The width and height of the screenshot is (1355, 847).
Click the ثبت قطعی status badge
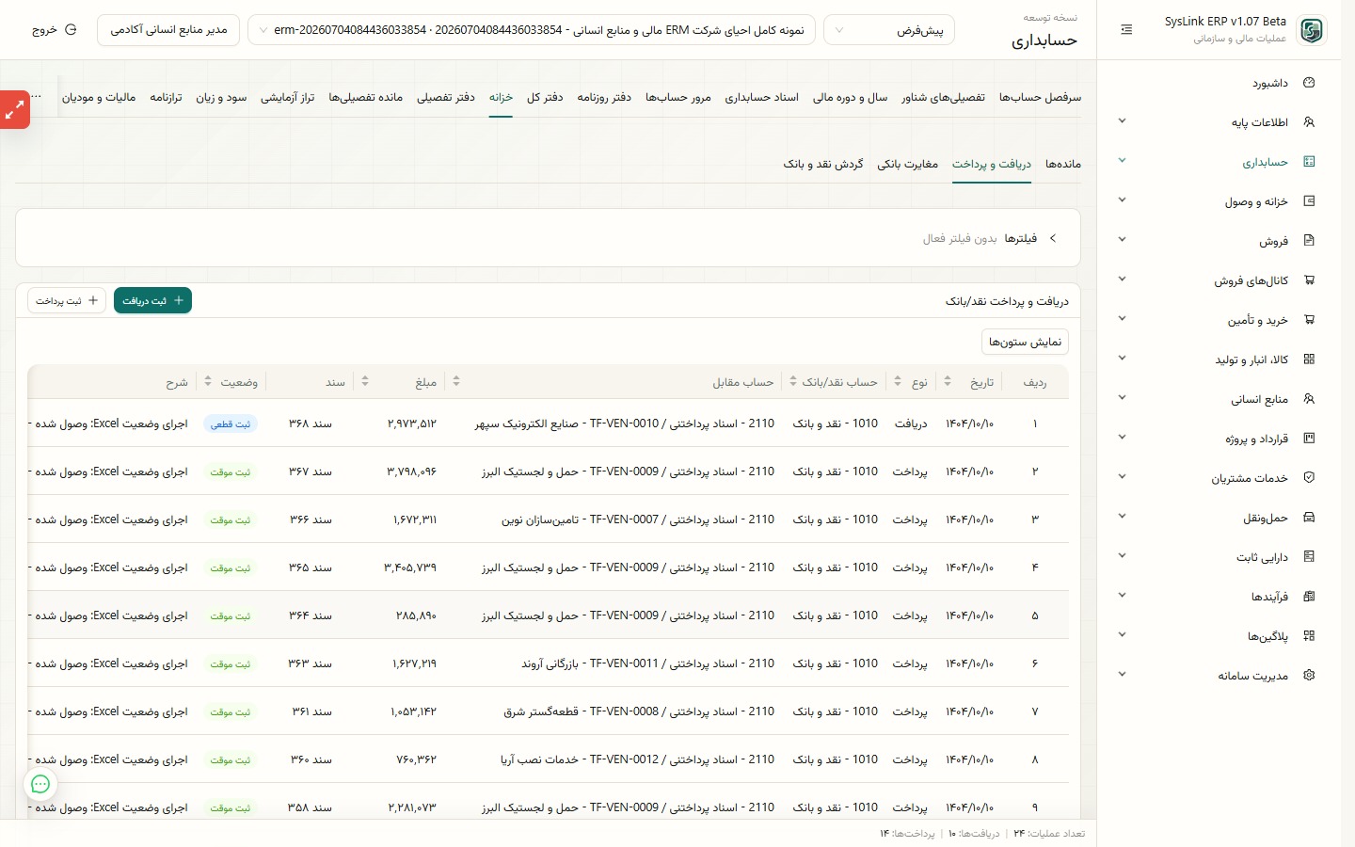231,424
